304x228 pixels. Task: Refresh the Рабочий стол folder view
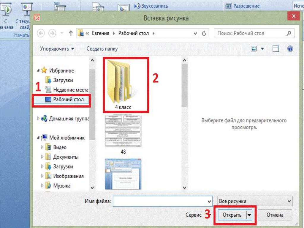point(204,33)
